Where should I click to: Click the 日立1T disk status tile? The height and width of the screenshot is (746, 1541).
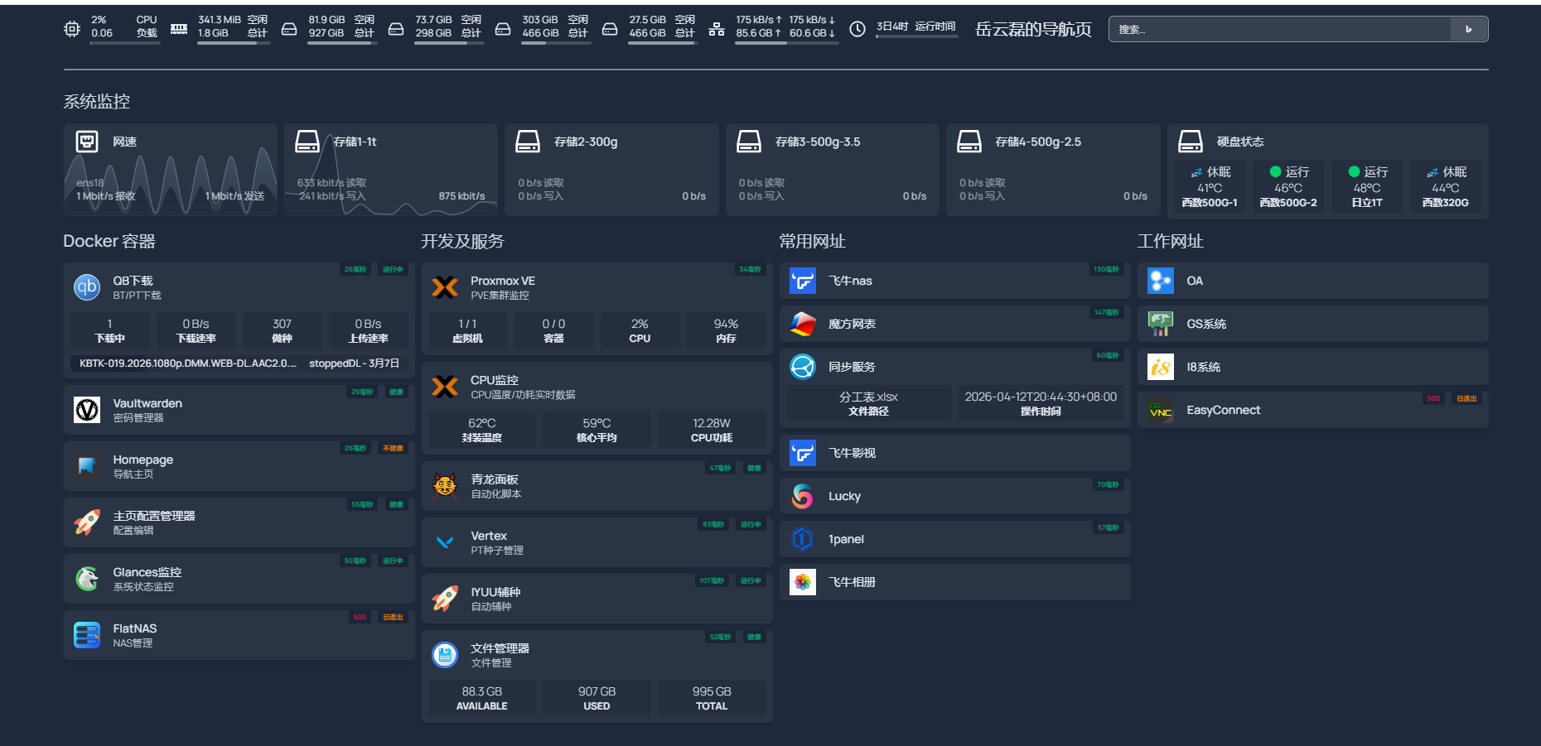point(1367,186)
